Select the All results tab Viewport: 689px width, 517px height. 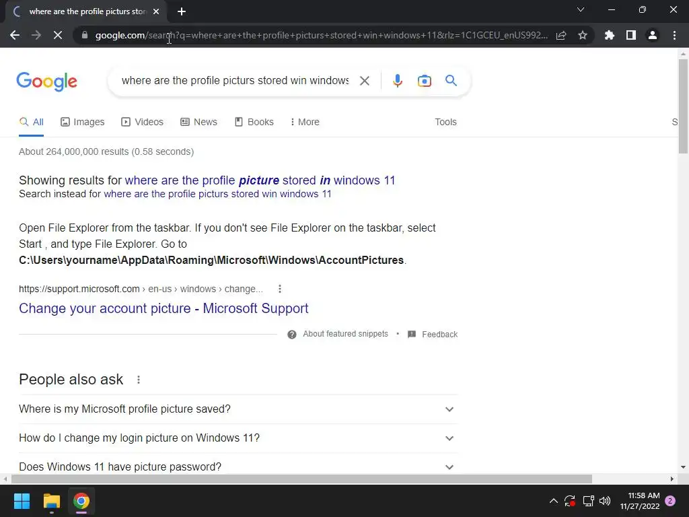[x=31, y=122]
